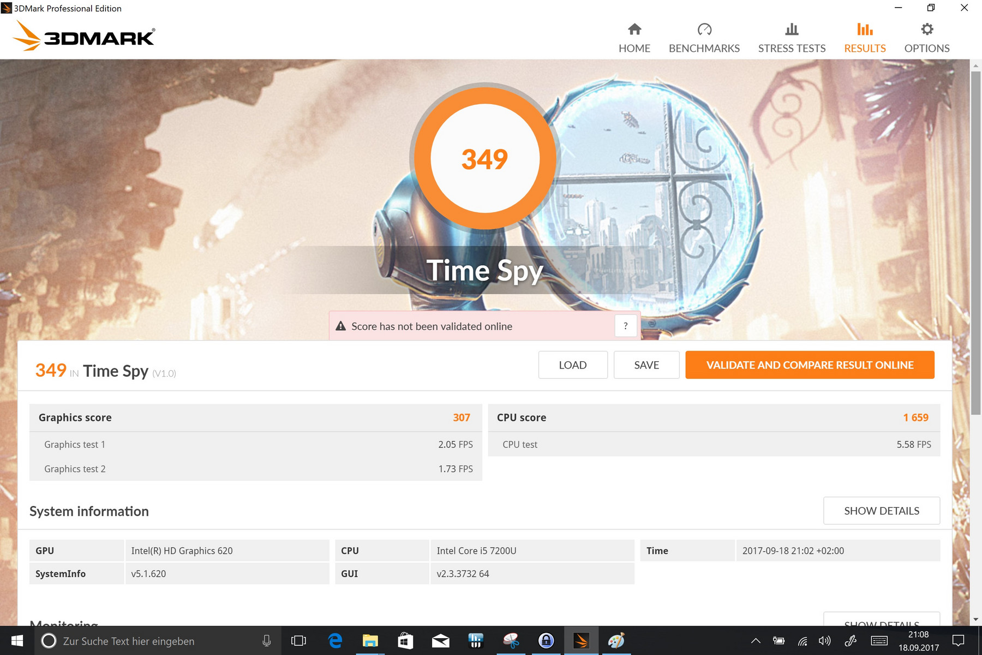Go to the Home tab
The width and height of the screenshot is (982, 655).
coord(634,38)
